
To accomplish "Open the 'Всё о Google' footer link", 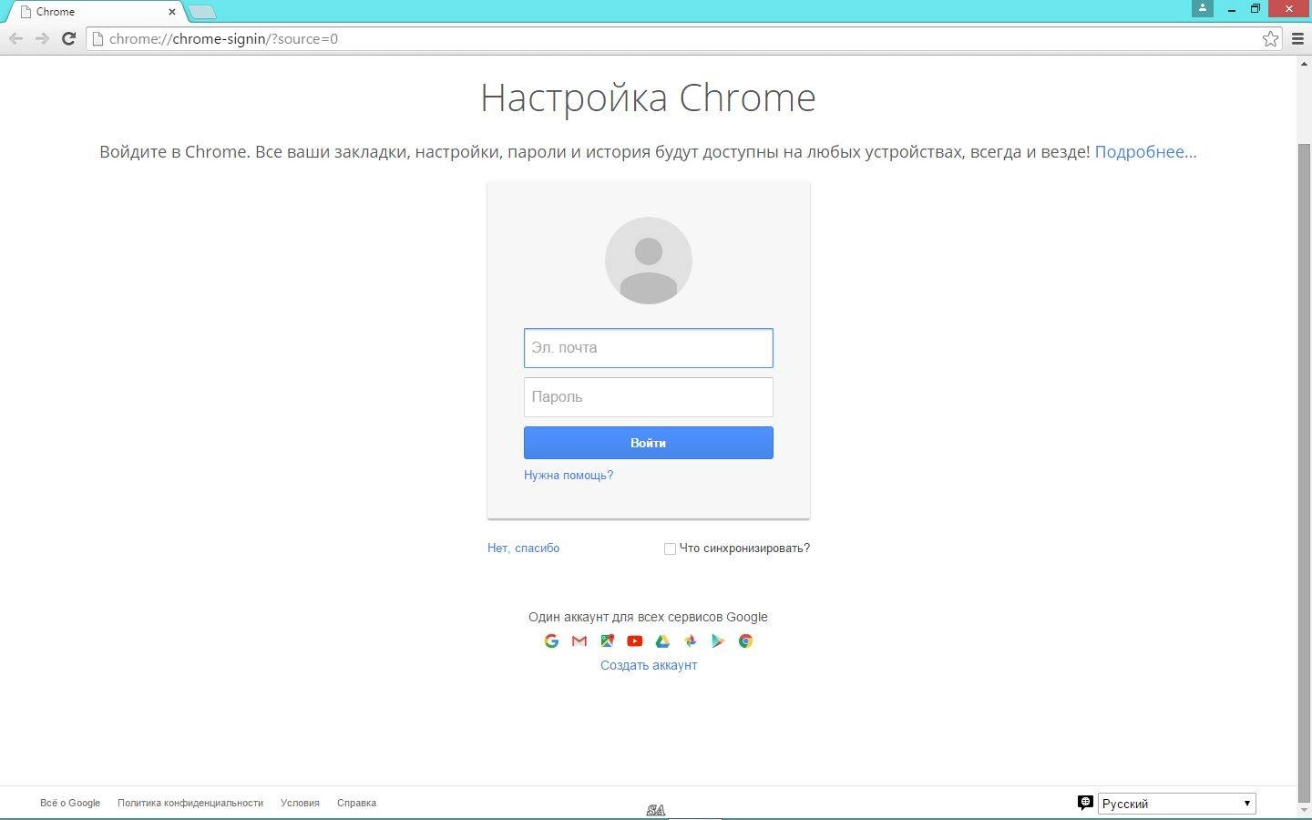I will coord(70,803).
